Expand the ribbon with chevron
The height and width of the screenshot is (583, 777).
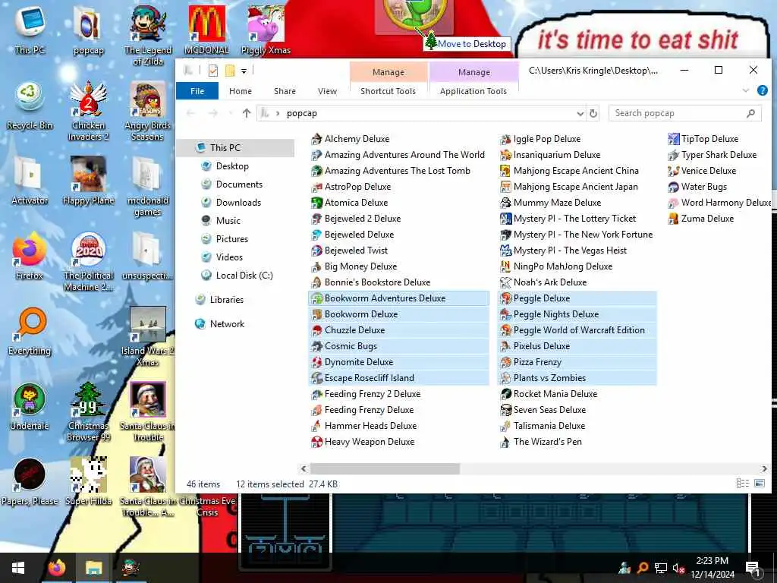[x=746, y=91]
